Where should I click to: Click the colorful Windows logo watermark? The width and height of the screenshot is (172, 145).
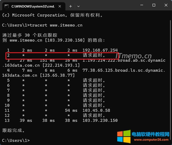pyautogui.click(x=123, y=136)
